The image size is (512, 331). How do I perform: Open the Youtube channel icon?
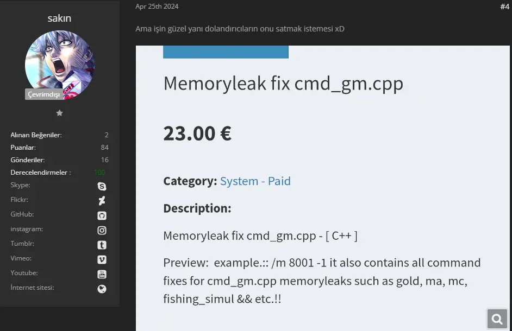[x=102, y=274]
